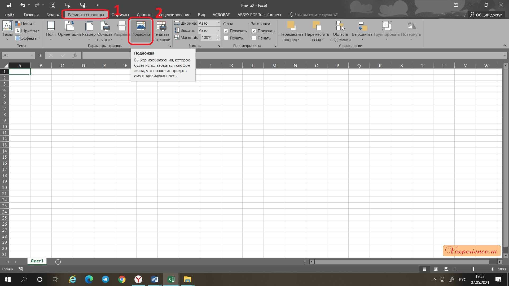Switch to Page Layout view in status bar
The image size is (509, 286).
(x=436, y=269)
